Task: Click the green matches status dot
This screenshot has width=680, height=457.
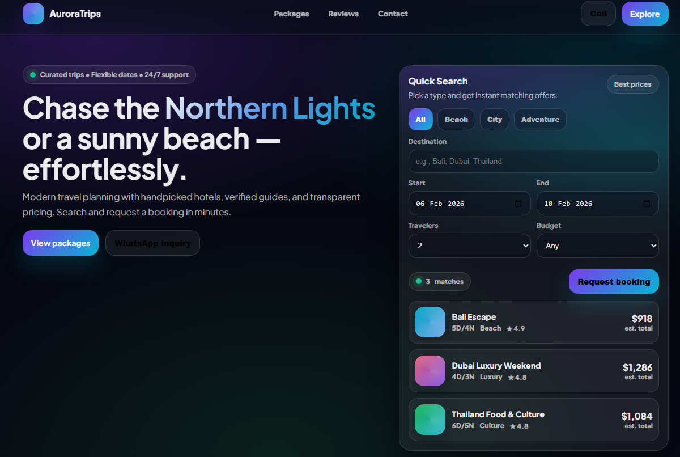Action: [418, 281]
